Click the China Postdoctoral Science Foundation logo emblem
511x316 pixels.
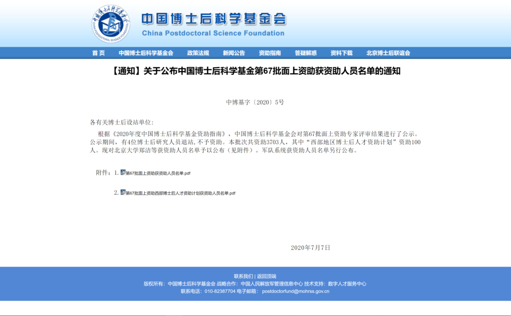click(111, 24)
